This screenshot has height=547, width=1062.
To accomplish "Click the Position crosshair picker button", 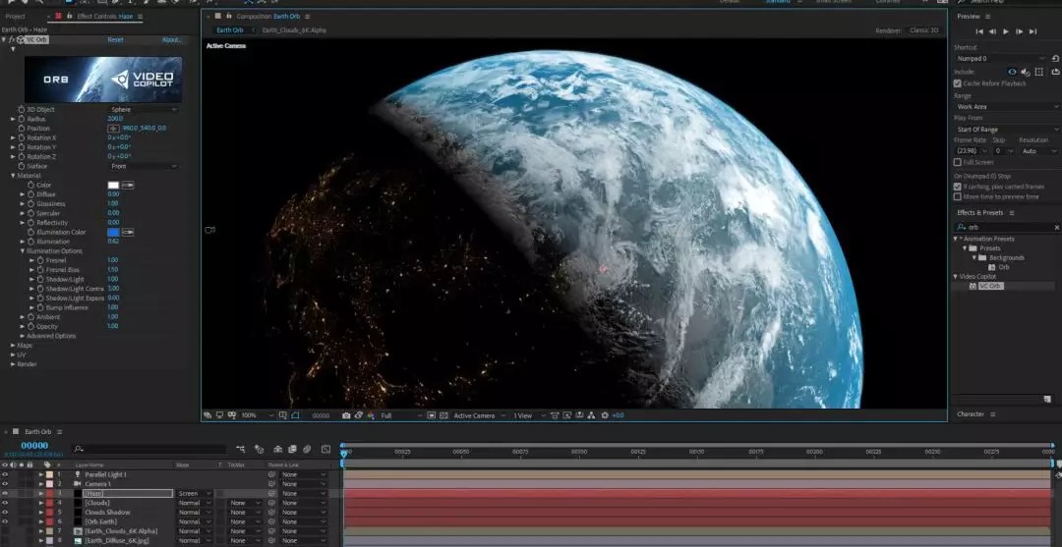I will click(114, 129).
